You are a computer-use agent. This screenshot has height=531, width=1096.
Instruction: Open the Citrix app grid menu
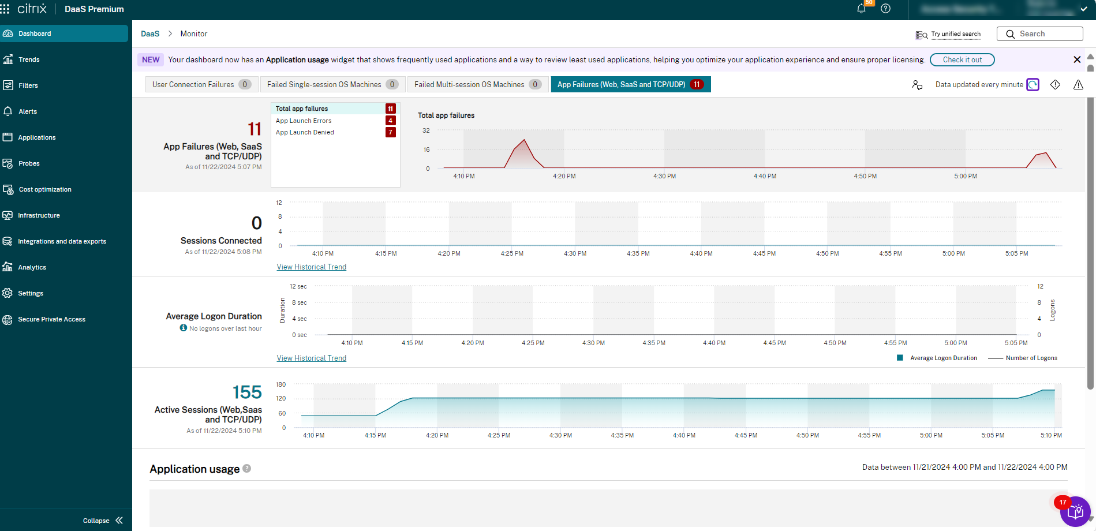pos(5,9)
